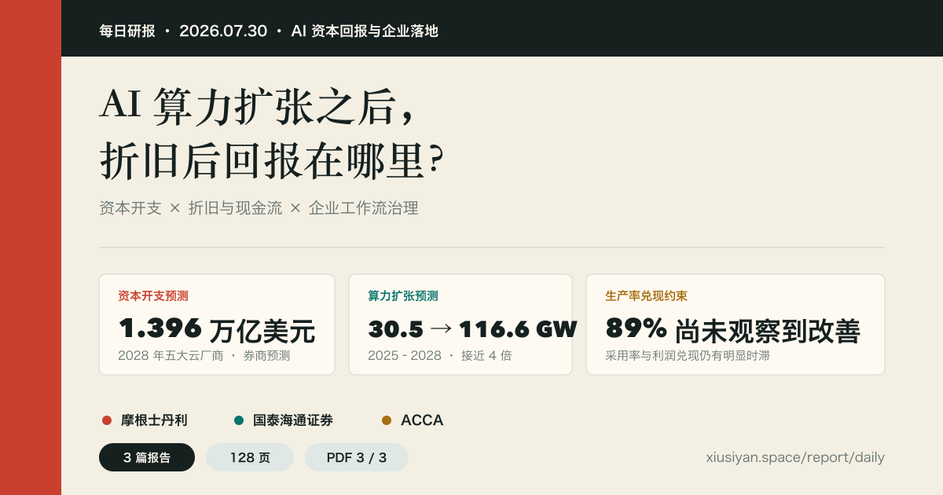Click the 每日研报 header label
The width and height of the screenshot is (943, 495).
click(127, 31)
